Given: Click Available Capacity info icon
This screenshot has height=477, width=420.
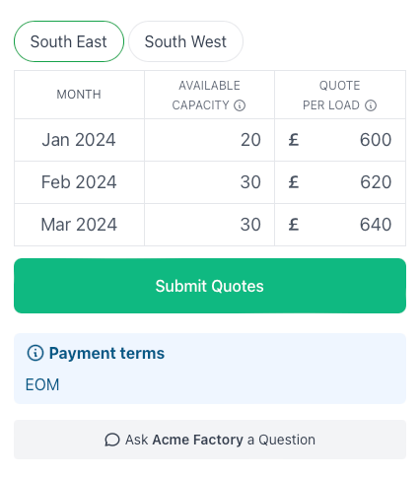Looking at the screenshot, I should [240, 105].
